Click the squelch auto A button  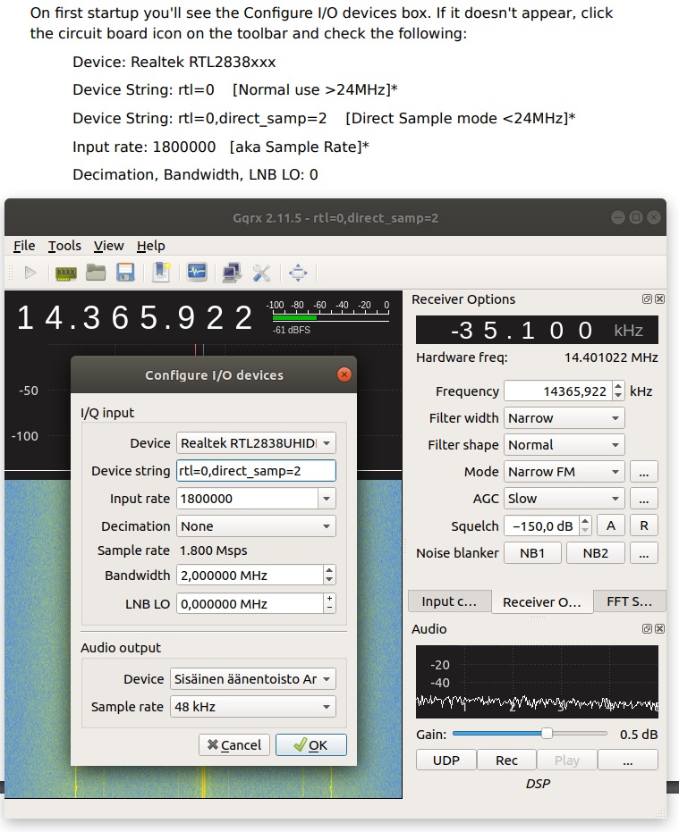[611, 525]
